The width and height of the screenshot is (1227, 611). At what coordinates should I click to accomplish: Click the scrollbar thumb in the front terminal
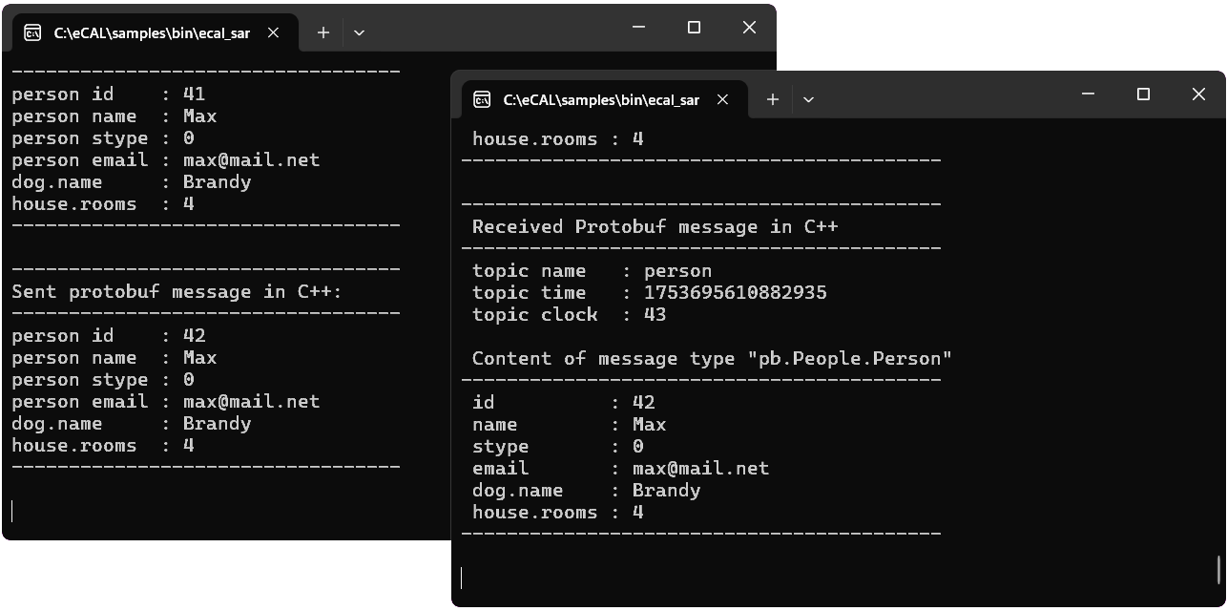coord(1219,570)
